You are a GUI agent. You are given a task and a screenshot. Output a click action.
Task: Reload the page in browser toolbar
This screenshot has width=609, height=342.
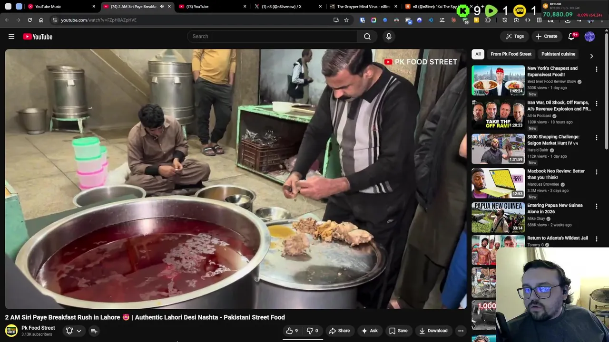coord(29,20)
